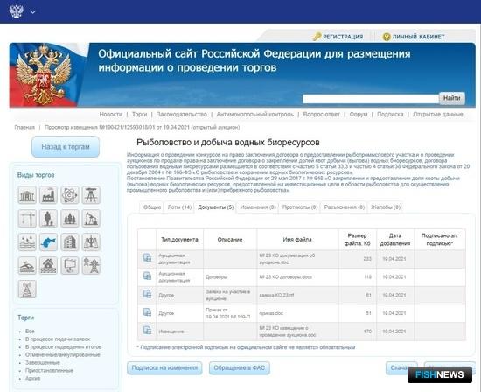
Task: Open the Разъяснения (0) tab
Action: pyautogui.click(x=345, y=207)
